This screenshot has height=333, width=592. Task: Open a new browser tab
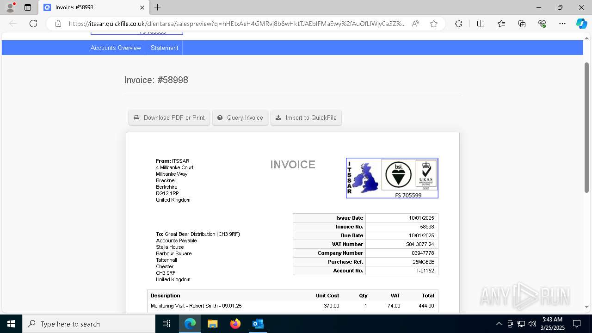click(x=158, y=7)
